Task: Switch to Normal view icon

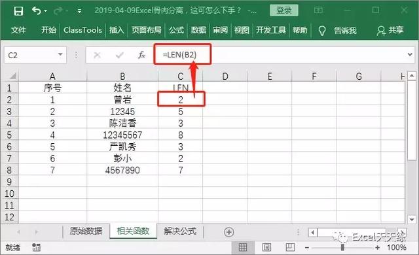Action: 243,247
